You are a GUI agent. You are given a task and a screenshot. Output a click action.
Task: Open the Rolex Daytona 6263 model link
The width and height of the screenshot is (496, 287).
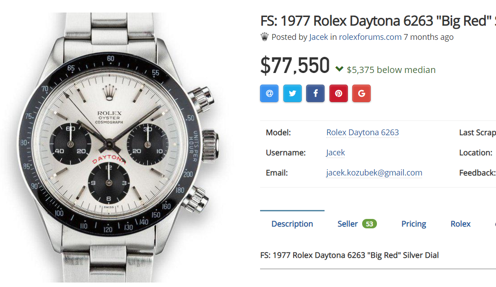pyautogui.click(x=362, y=133)
